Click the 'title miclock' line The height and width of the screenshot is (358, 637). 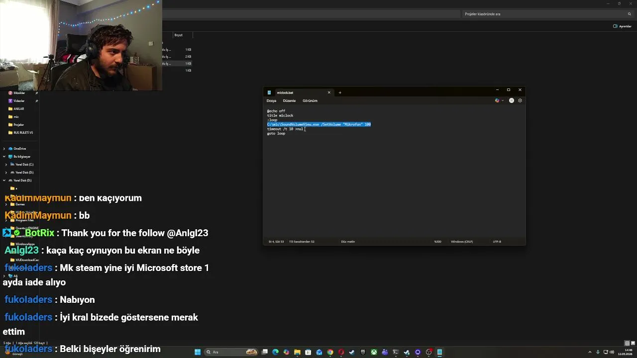(280, 115)
